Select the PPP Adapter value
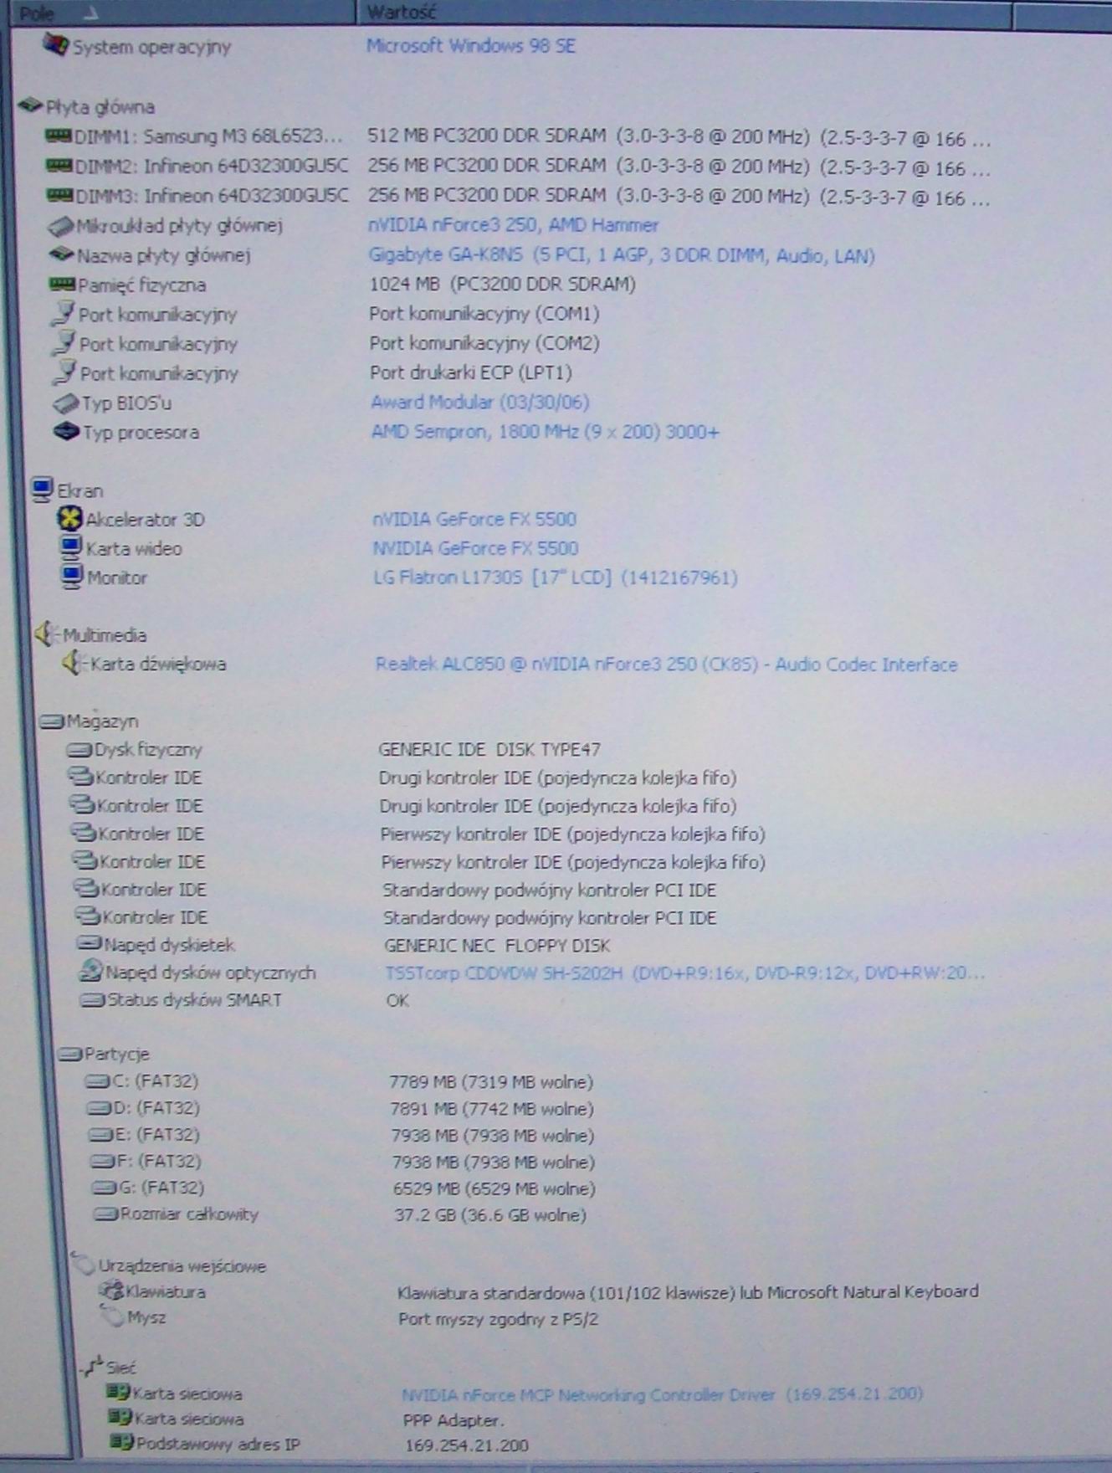This screenshot has height=1473, width=1112. point(454,1420)
